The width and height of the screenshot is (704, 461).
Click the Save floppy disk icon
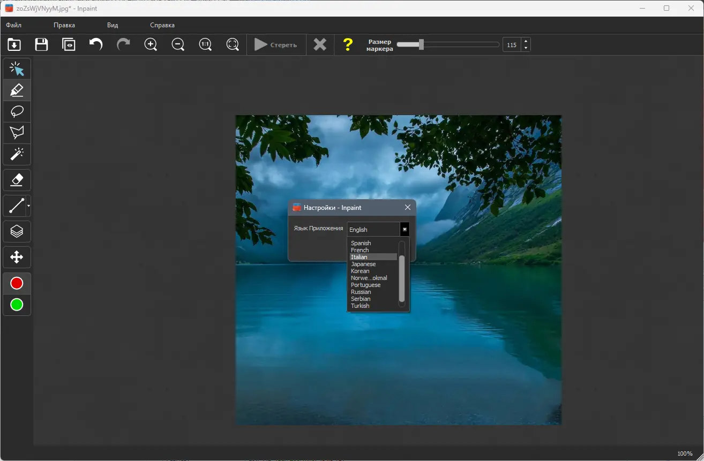[41, 44]
